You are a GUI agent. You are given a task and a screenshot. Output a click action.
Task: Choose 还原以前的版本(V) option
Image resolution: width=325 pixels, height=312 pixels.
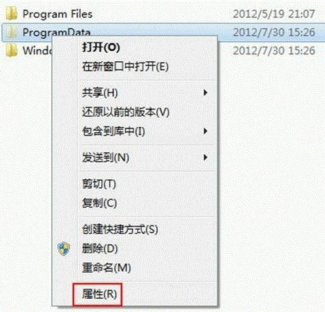(x=125, y=112)
